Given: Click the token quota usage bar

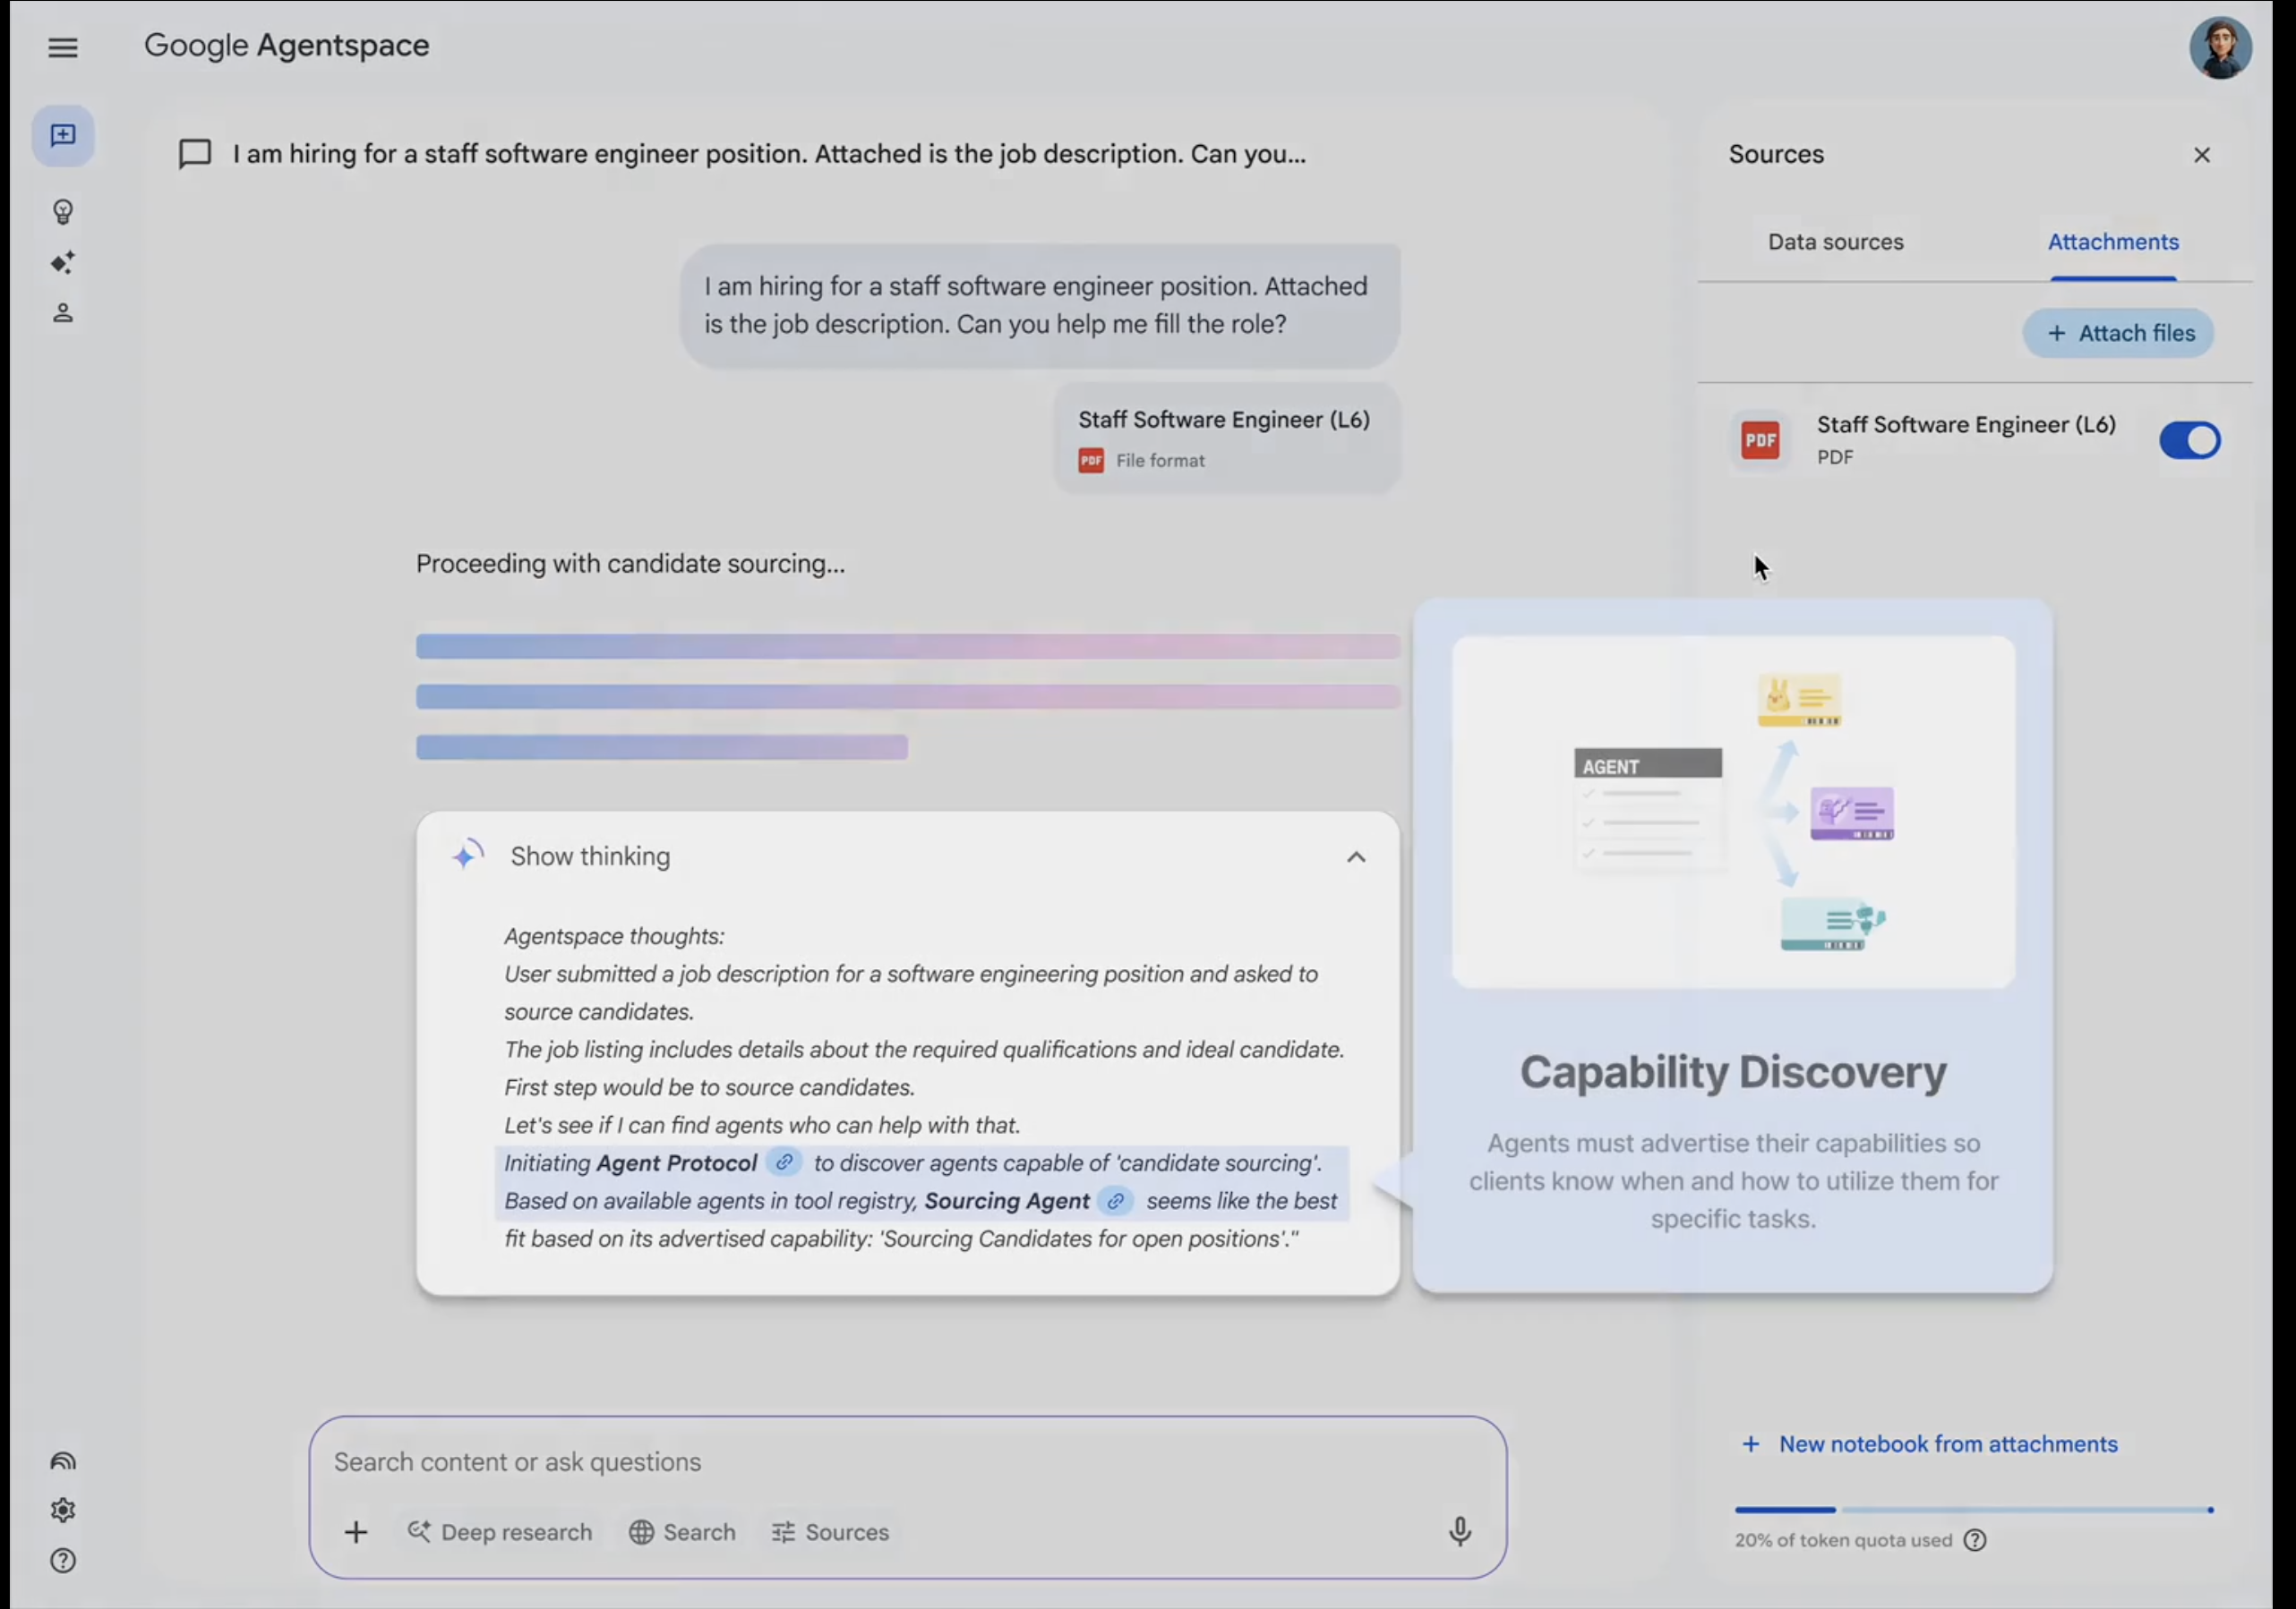Looking at the screenshot, I should (x=1972, y=1510).
